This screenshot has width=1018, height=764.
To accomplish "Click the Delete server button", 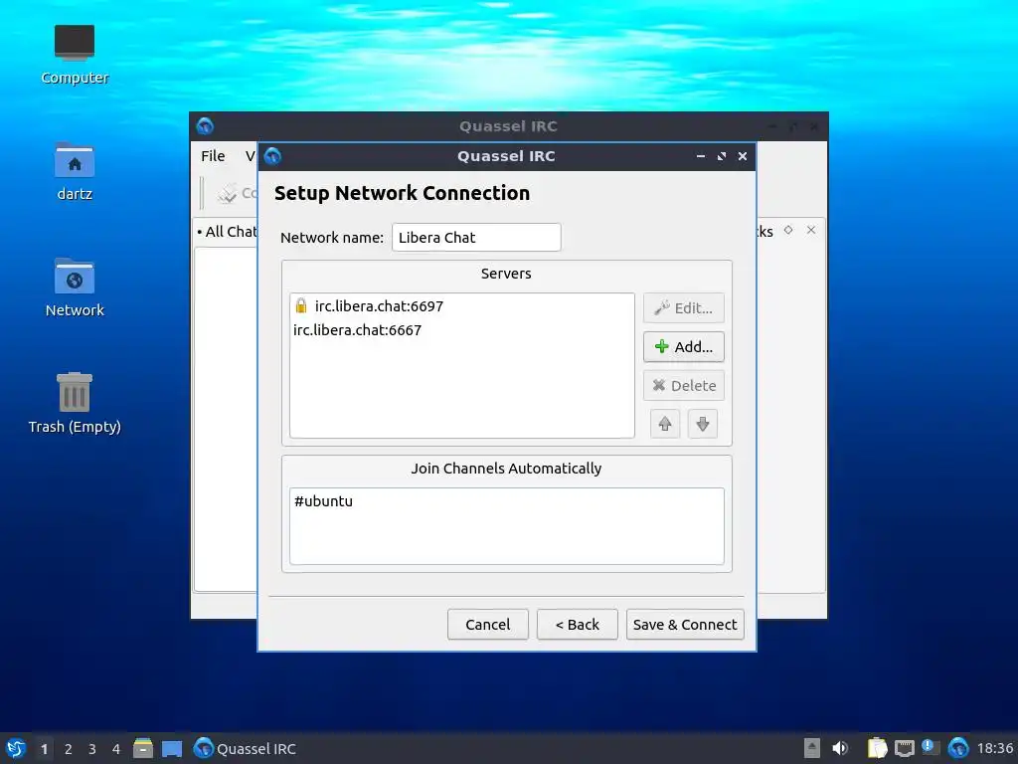I will pyautogui.click(x=684, y=386).
